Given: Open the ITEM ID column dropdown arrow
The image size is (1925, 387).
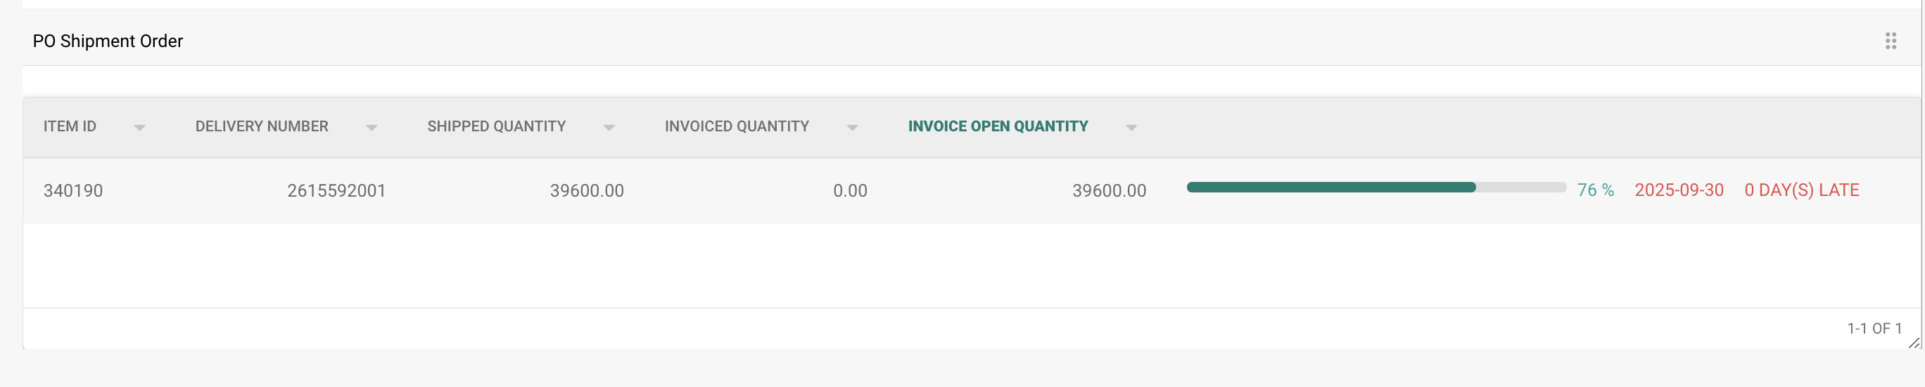Looking at the screenshot, I should 140,128.
